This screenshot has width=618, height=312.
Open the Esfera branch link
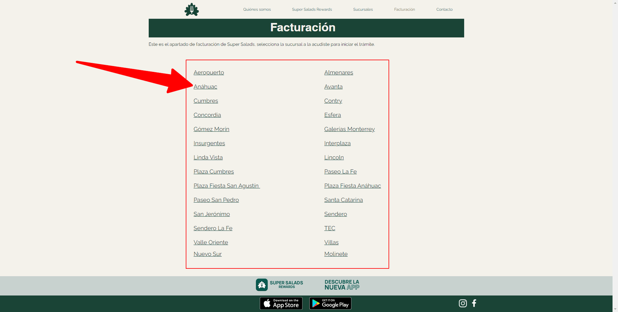click(332, 115)
